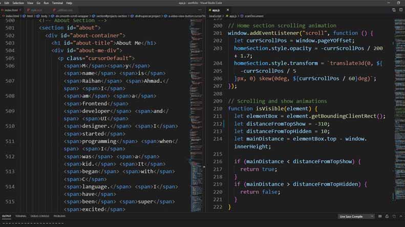Switch to the OUTPUT panel tab
The height and width of the screenshot is (227, 405).
7,216
